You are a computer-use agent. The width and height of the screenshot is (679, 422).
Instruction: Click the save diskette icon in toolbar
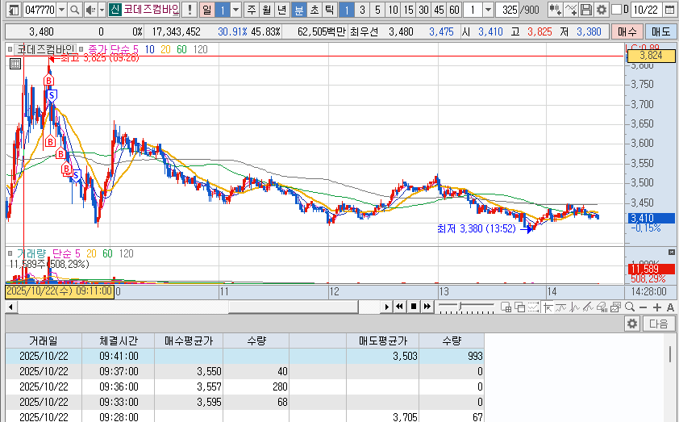coord(586,10)
